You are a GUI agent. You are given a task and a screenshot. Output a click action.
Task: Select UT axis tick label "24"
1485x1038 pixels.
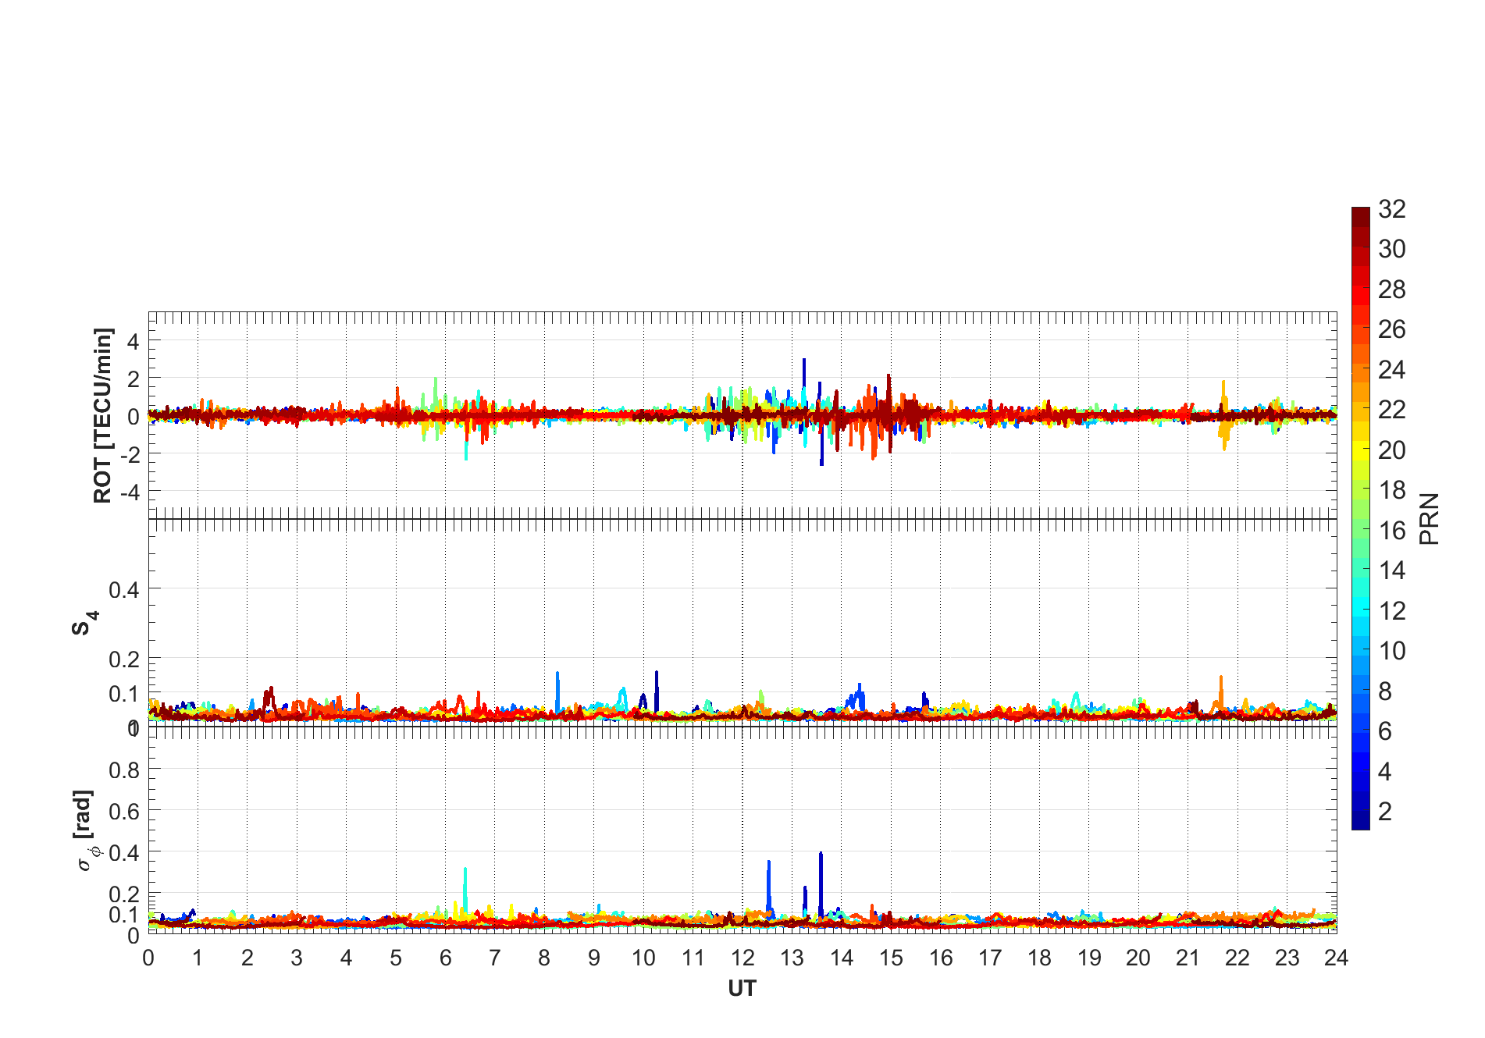coord(1337,958)
